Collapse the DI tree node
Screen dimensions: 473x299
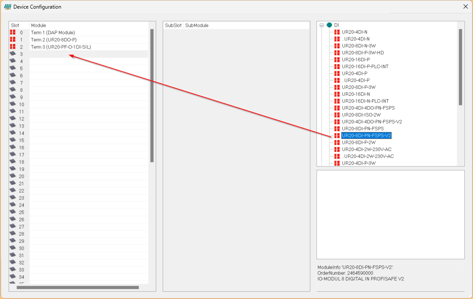[x=322, y=25]
